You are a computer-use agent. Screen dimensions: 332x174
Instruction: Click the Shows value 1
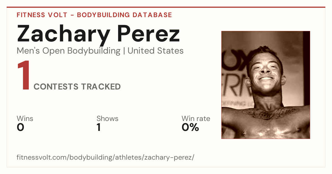98,127
